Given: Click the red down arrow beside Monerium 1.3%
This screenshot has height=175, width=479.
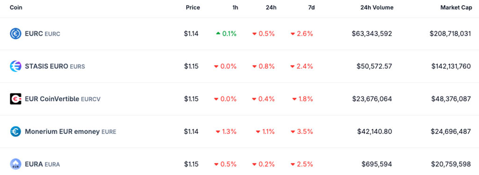Looking at the screenshot, I should tap(218, 132).
